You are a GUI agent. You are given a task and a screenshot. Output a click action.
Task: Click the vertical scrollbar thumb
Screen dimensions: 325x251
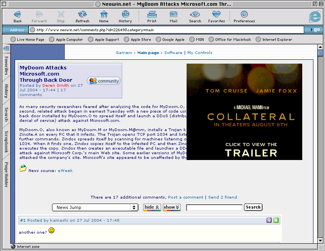coord(320,53)
